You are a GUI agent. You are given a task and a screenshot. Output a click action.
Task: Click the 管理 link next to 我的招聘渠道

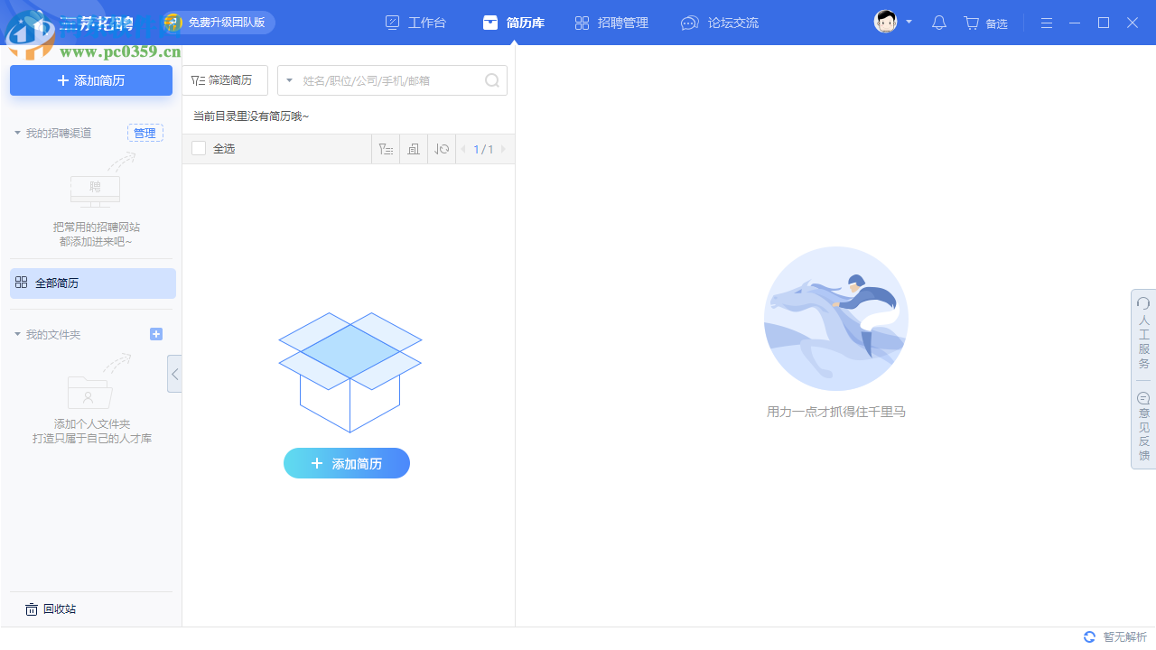144,132
